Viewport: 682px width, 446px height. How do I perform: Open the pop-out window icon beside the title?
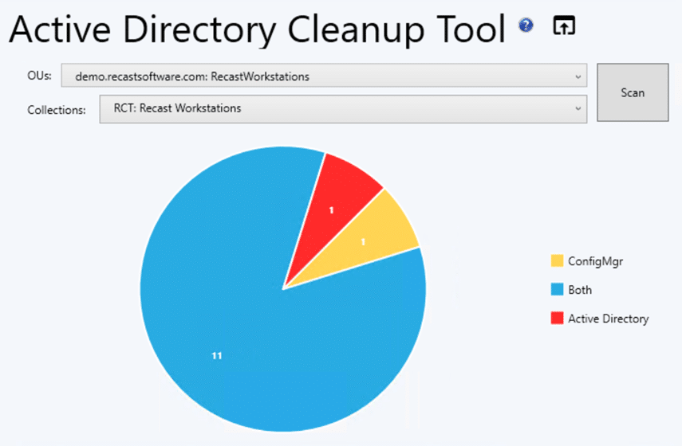(564, 25)
